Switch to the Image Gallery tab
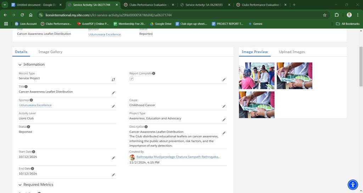 [50, 52]
